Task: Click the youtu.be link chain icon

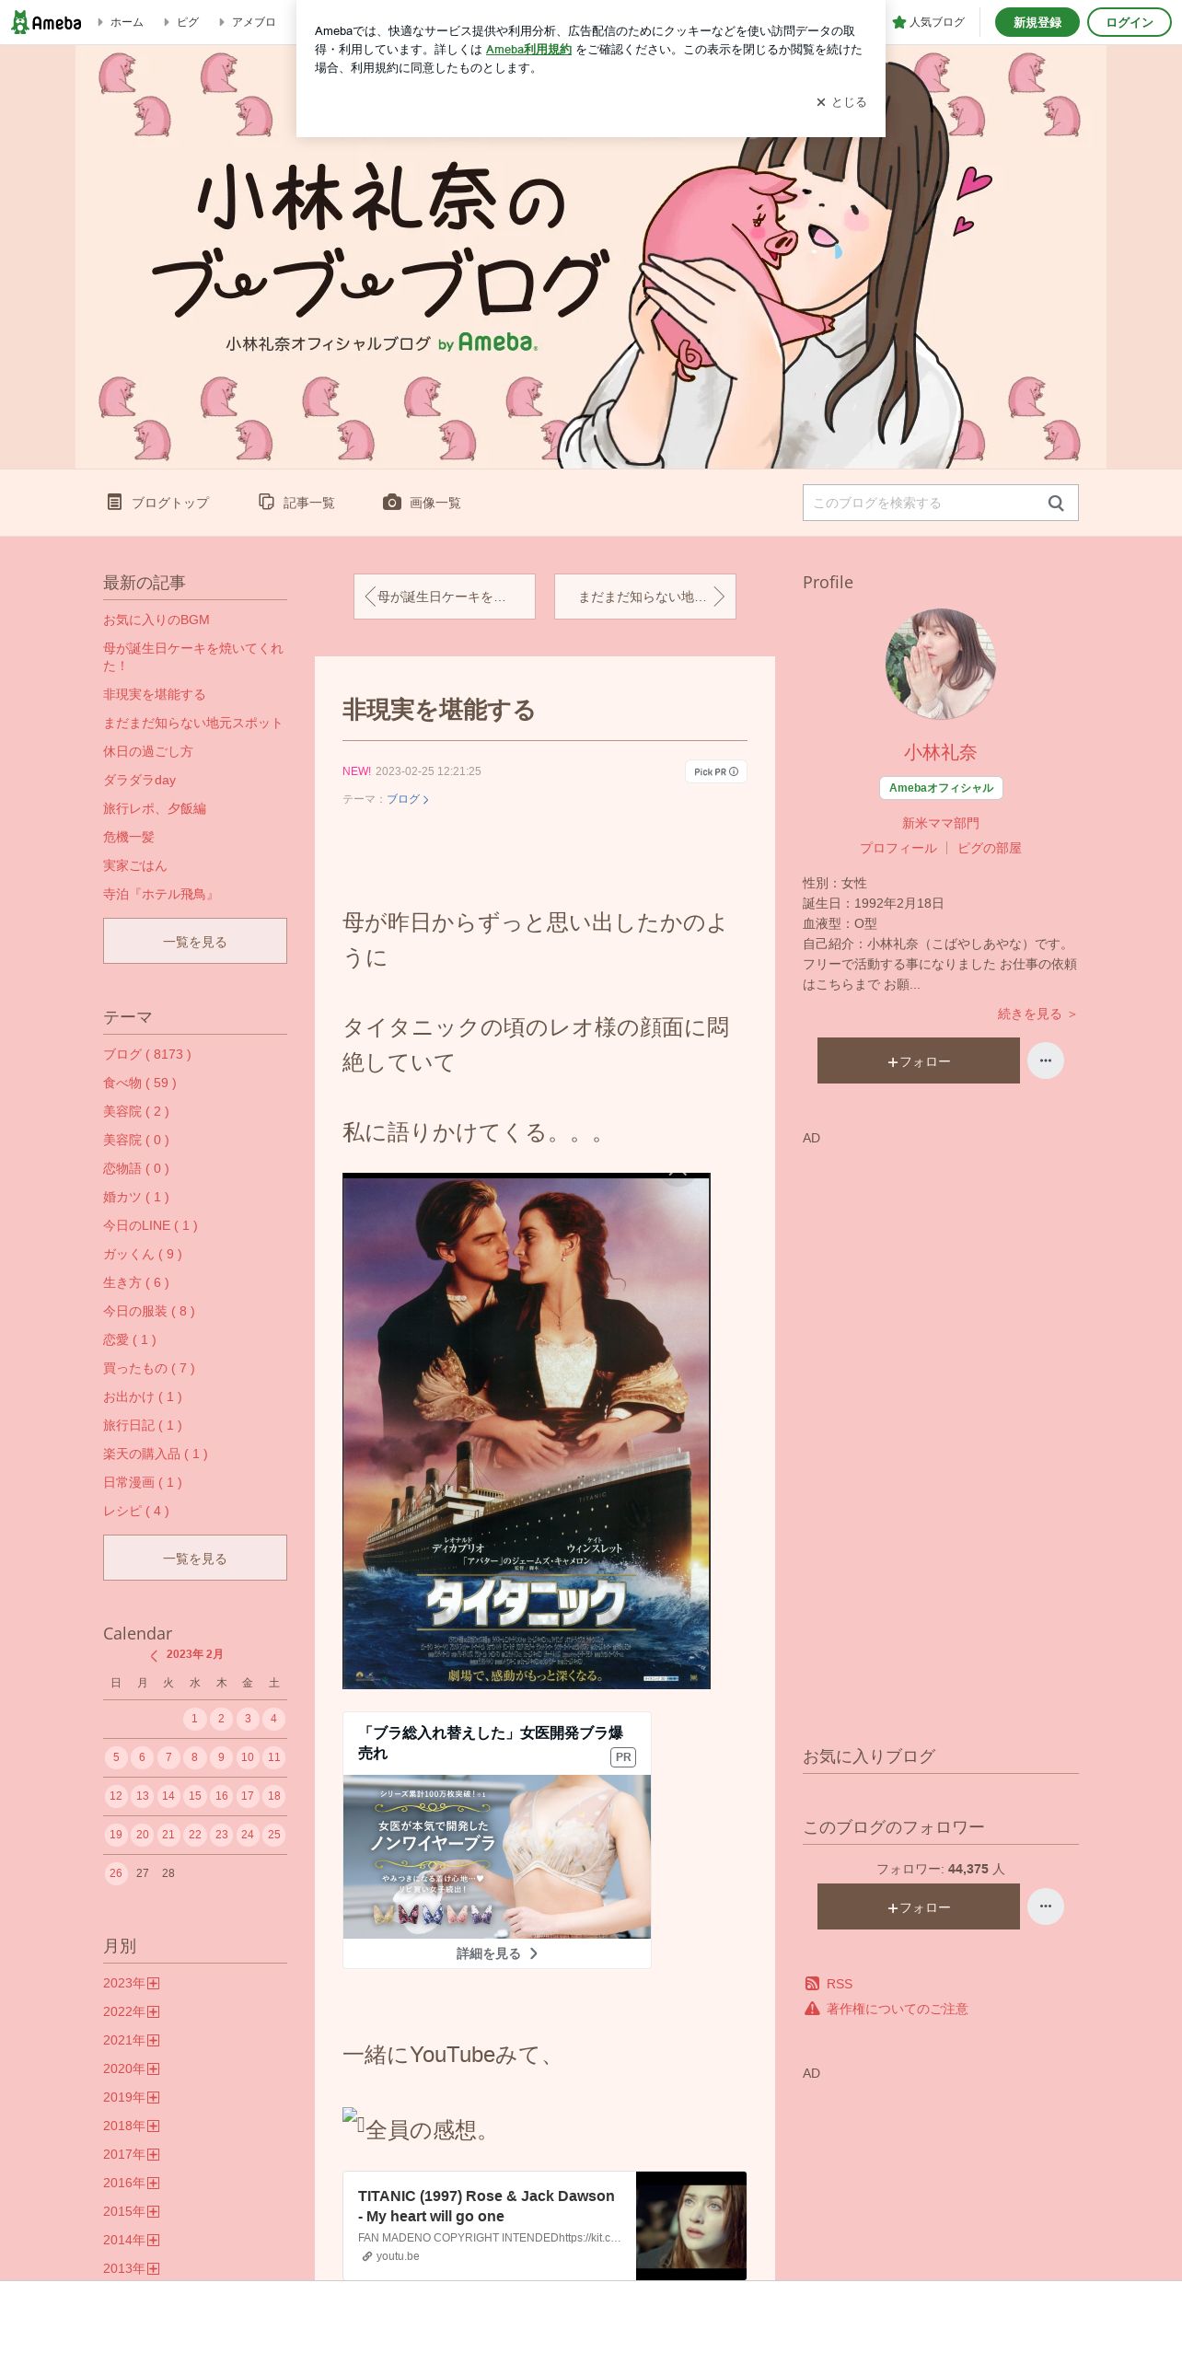Action: coord(367,2256)
